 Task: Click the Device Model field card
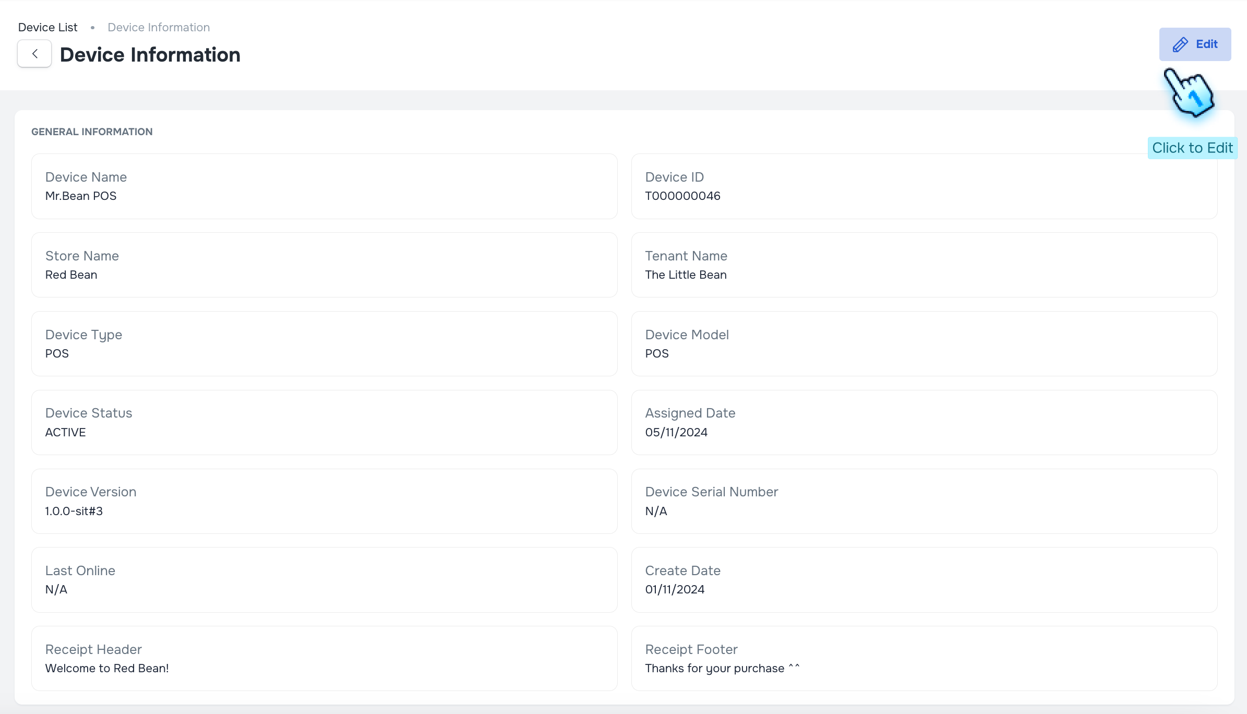coord(924,344)
